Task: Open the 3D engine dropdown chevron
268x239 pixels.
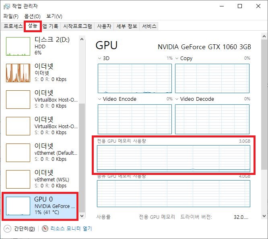Action: 99,58
